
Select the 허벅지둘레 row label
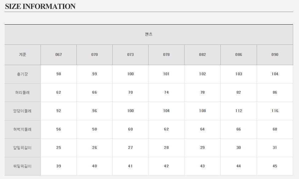tap(22, 129)
